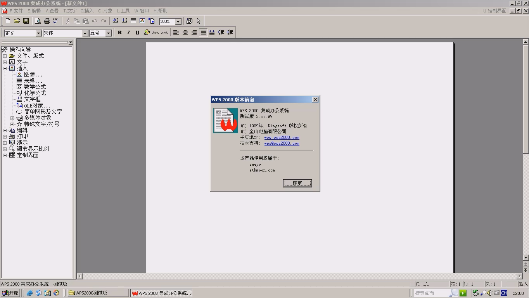Expand the 文字 tree node

(5, 62)
